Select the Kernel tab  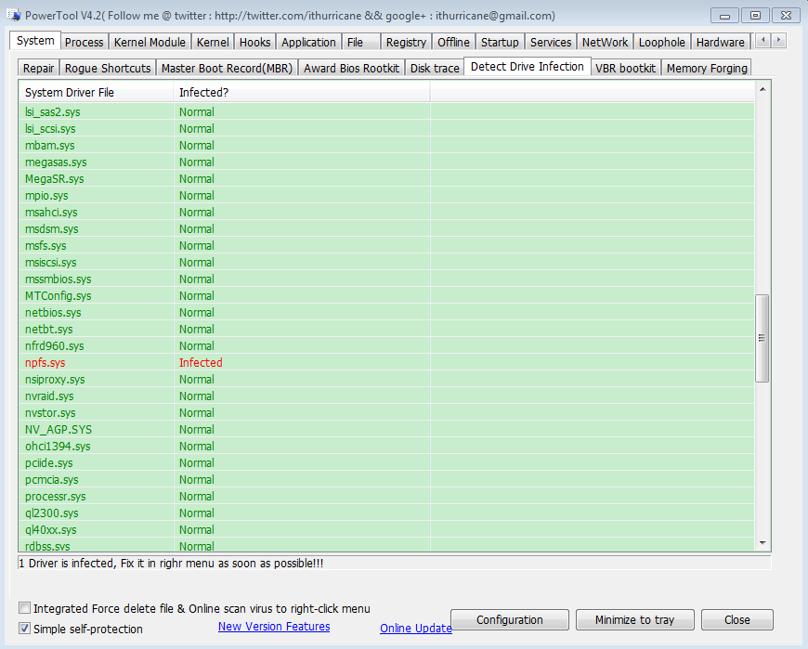(x=213, y=42)
